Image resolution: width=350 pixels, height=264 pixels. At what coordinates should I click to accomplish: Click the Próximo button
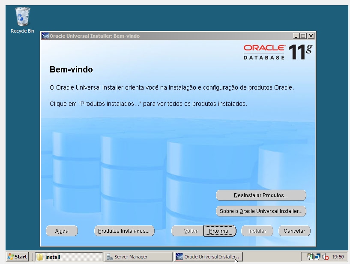tap(220, 231)
